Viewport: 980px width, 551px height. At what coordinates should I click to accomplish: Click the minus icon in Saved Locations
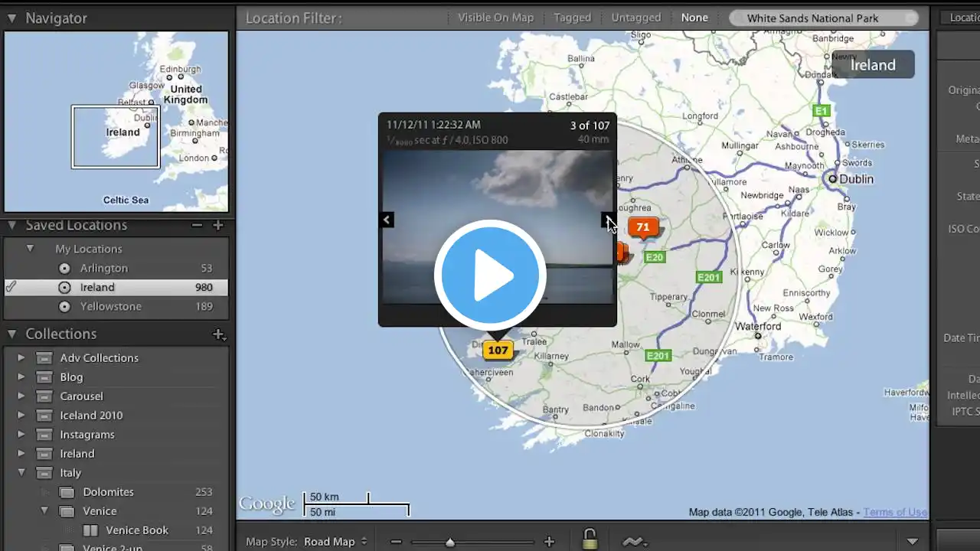[x=197, y=225]
